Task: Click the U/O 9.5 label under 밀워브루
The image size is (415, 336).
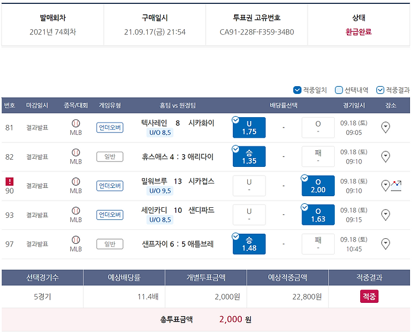Action: pos(160,191)
